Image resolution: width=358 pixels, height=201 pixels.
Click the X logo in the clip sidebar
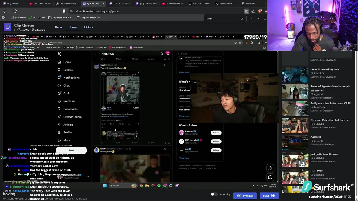[59, 54]
